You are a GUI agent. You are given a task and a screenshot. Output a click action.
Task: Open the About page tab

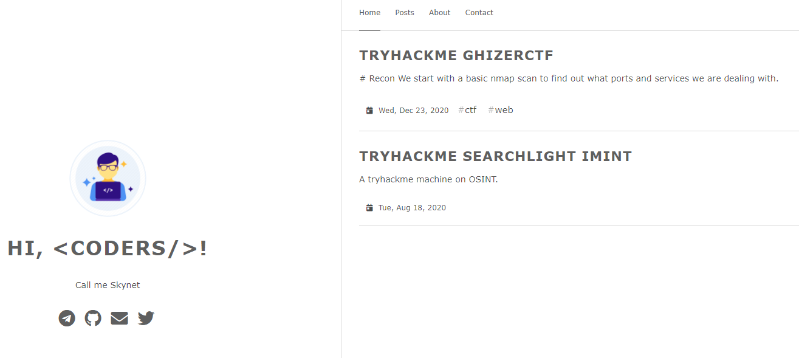439,13
